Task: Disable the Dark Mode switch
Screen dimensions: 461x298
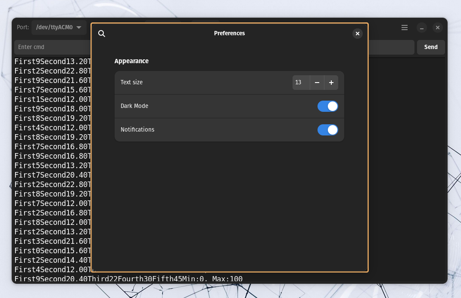Action: [327, 106]
